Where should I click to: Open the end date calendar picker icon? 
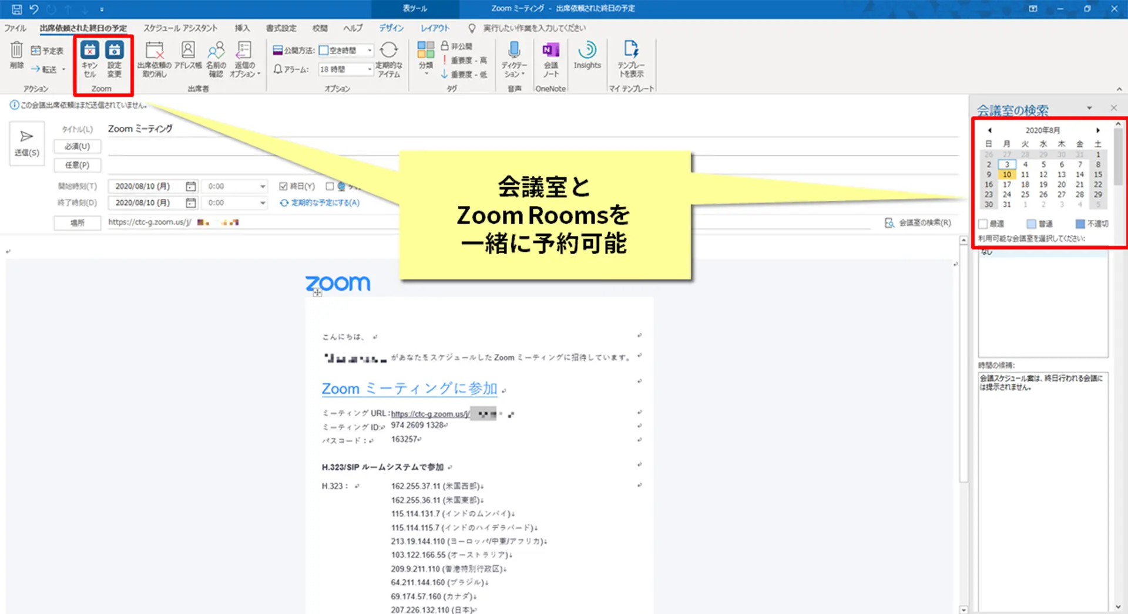(190, 203)
